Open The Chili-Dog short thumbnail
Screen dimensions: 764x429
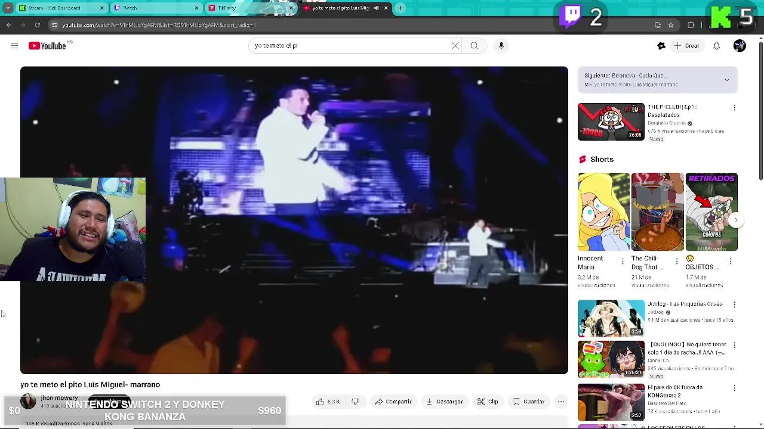coord(657,212)
